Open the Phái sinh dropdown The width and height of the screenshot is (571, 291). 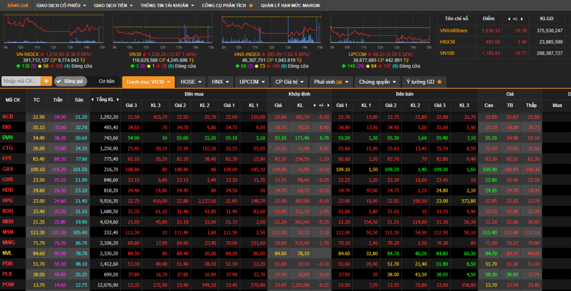click(331, 82)
